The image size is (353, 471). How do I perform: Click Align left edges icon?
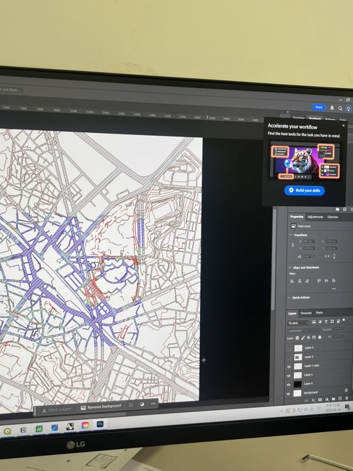point(292,281)
